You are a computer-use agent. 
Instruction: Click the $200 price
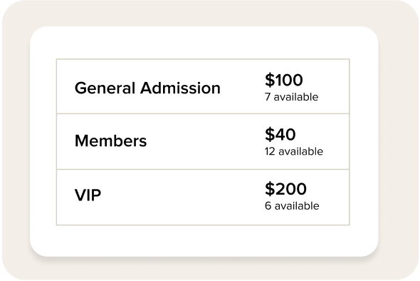(x=285, y=189)
